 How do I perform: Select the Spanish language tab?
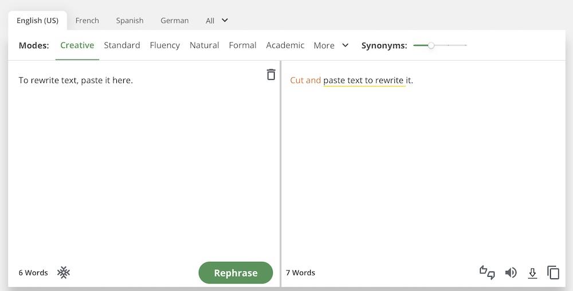pos(129,21)
